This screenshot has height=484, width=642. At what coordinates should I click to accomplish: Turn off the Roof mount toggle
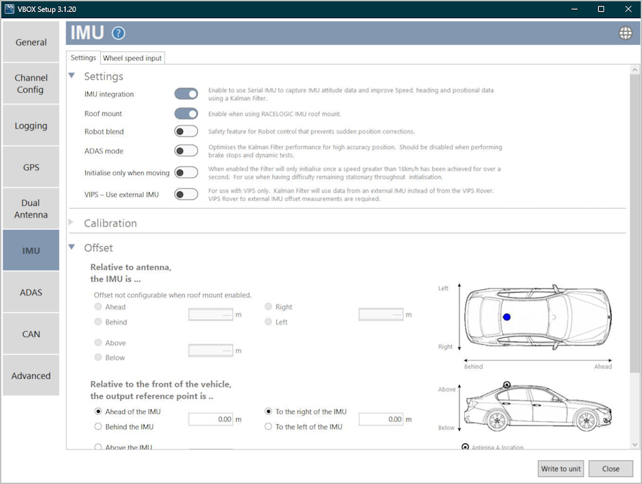(x=186, y=113)
